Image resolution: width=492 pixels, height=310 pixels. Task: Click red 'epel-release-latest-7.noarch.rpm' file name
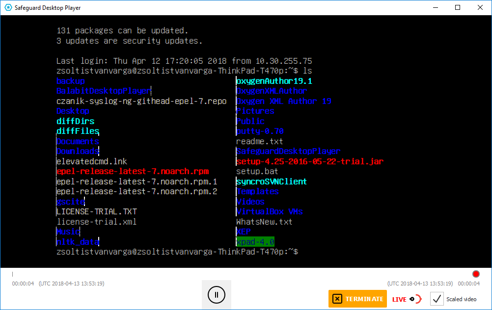tap(133, 171)
